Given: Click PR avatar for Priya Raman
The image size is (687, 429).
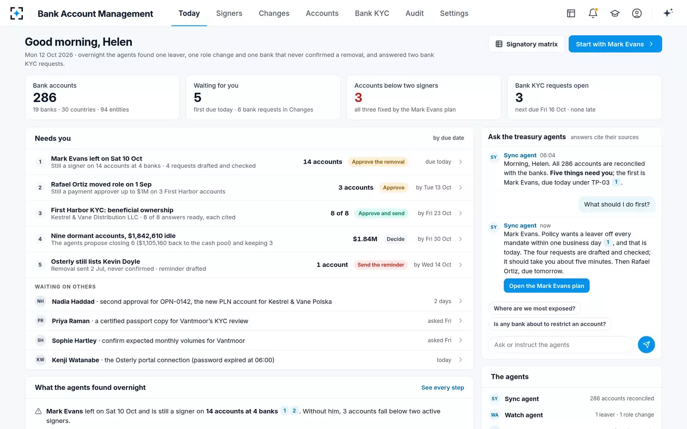Looking at the screenshot, I should click(x=41, y=321).
